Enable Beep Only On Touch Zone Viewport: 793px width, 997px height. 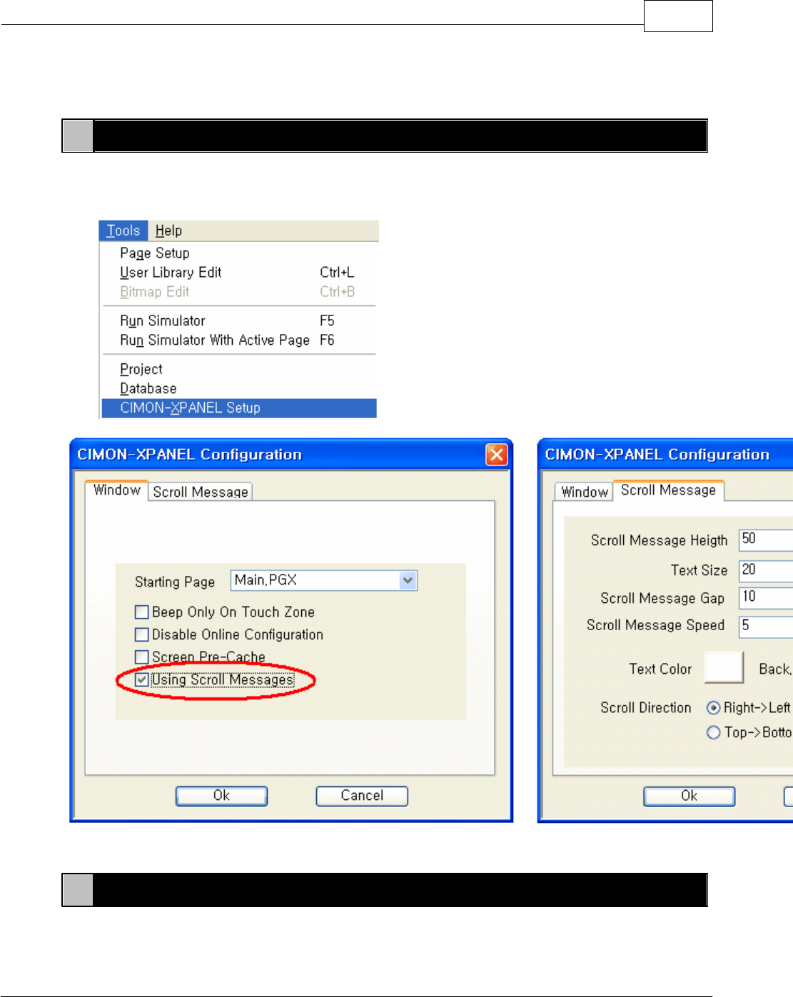[141, 612]
